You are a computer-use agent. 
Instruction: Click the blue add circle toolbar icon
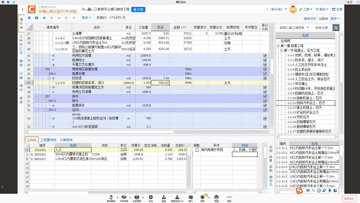pyautogui.click(x=29, y=17)
